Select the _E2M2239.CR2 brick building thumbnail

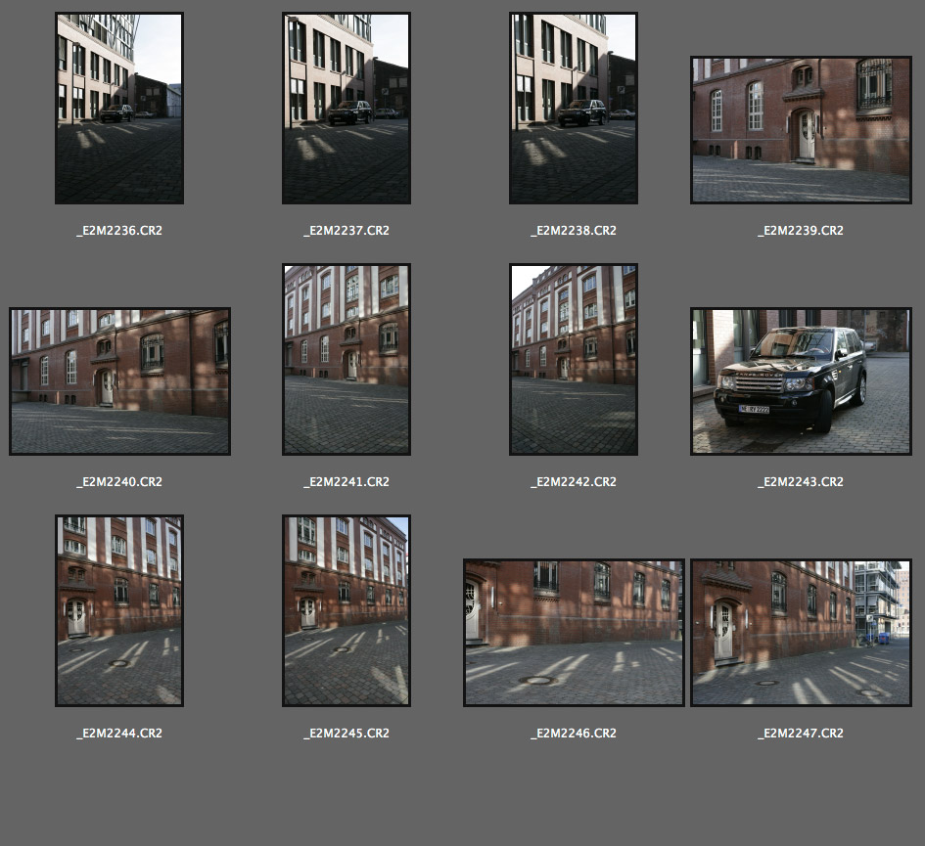(801, 130)
